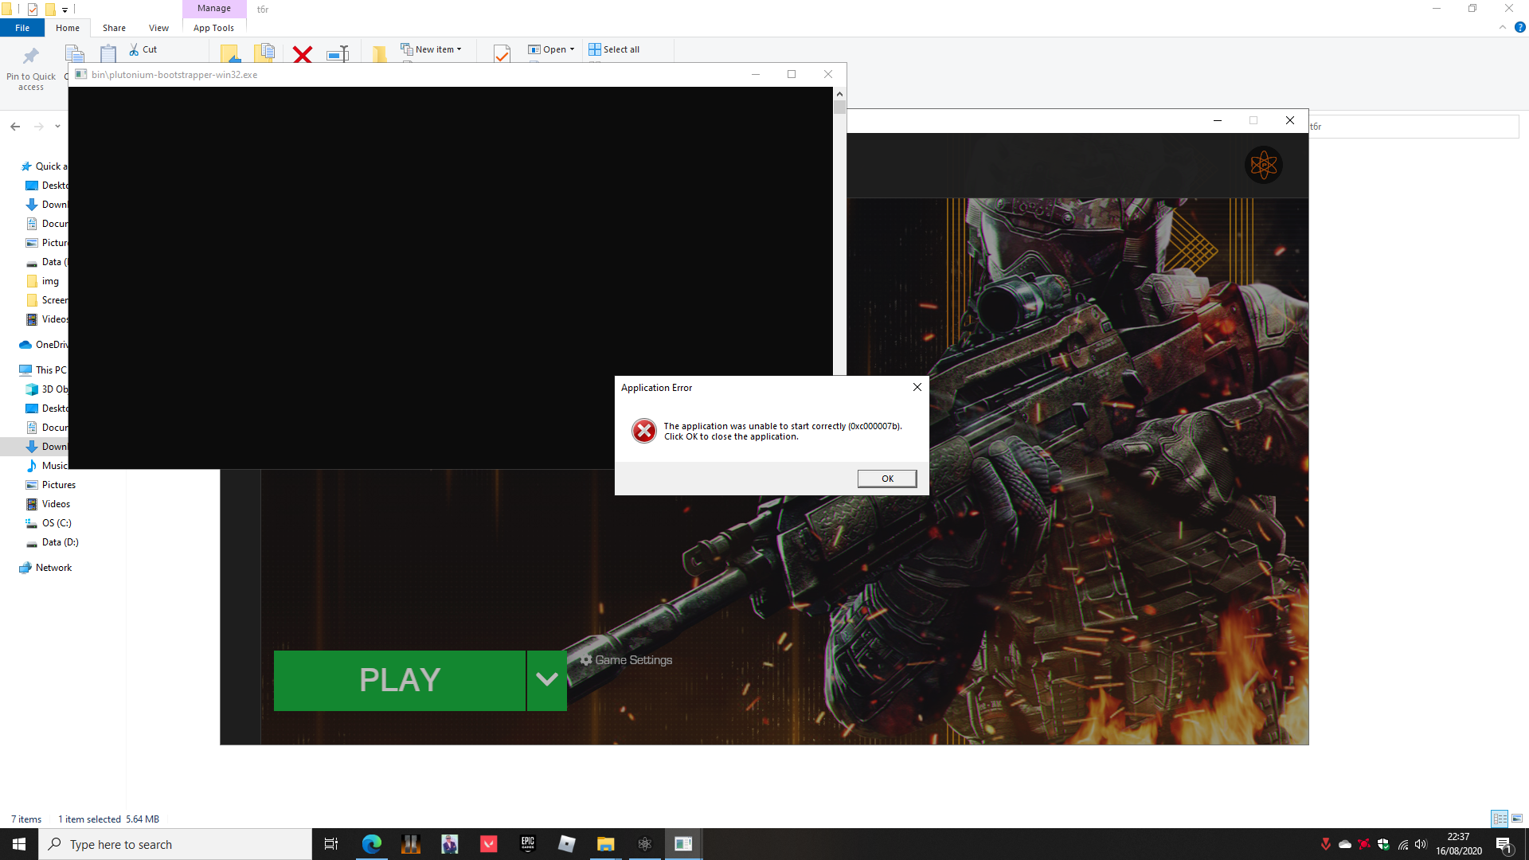Image resolution: width=1529 pixels, height=860 pixels.
Task: Collapse the ribbon with the chevron
Action: [1503, 27]
